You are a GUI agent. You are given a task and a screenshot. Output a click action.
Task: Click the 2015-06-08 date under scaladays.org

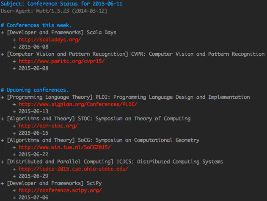pyautogui.click(x=33, y=47)
